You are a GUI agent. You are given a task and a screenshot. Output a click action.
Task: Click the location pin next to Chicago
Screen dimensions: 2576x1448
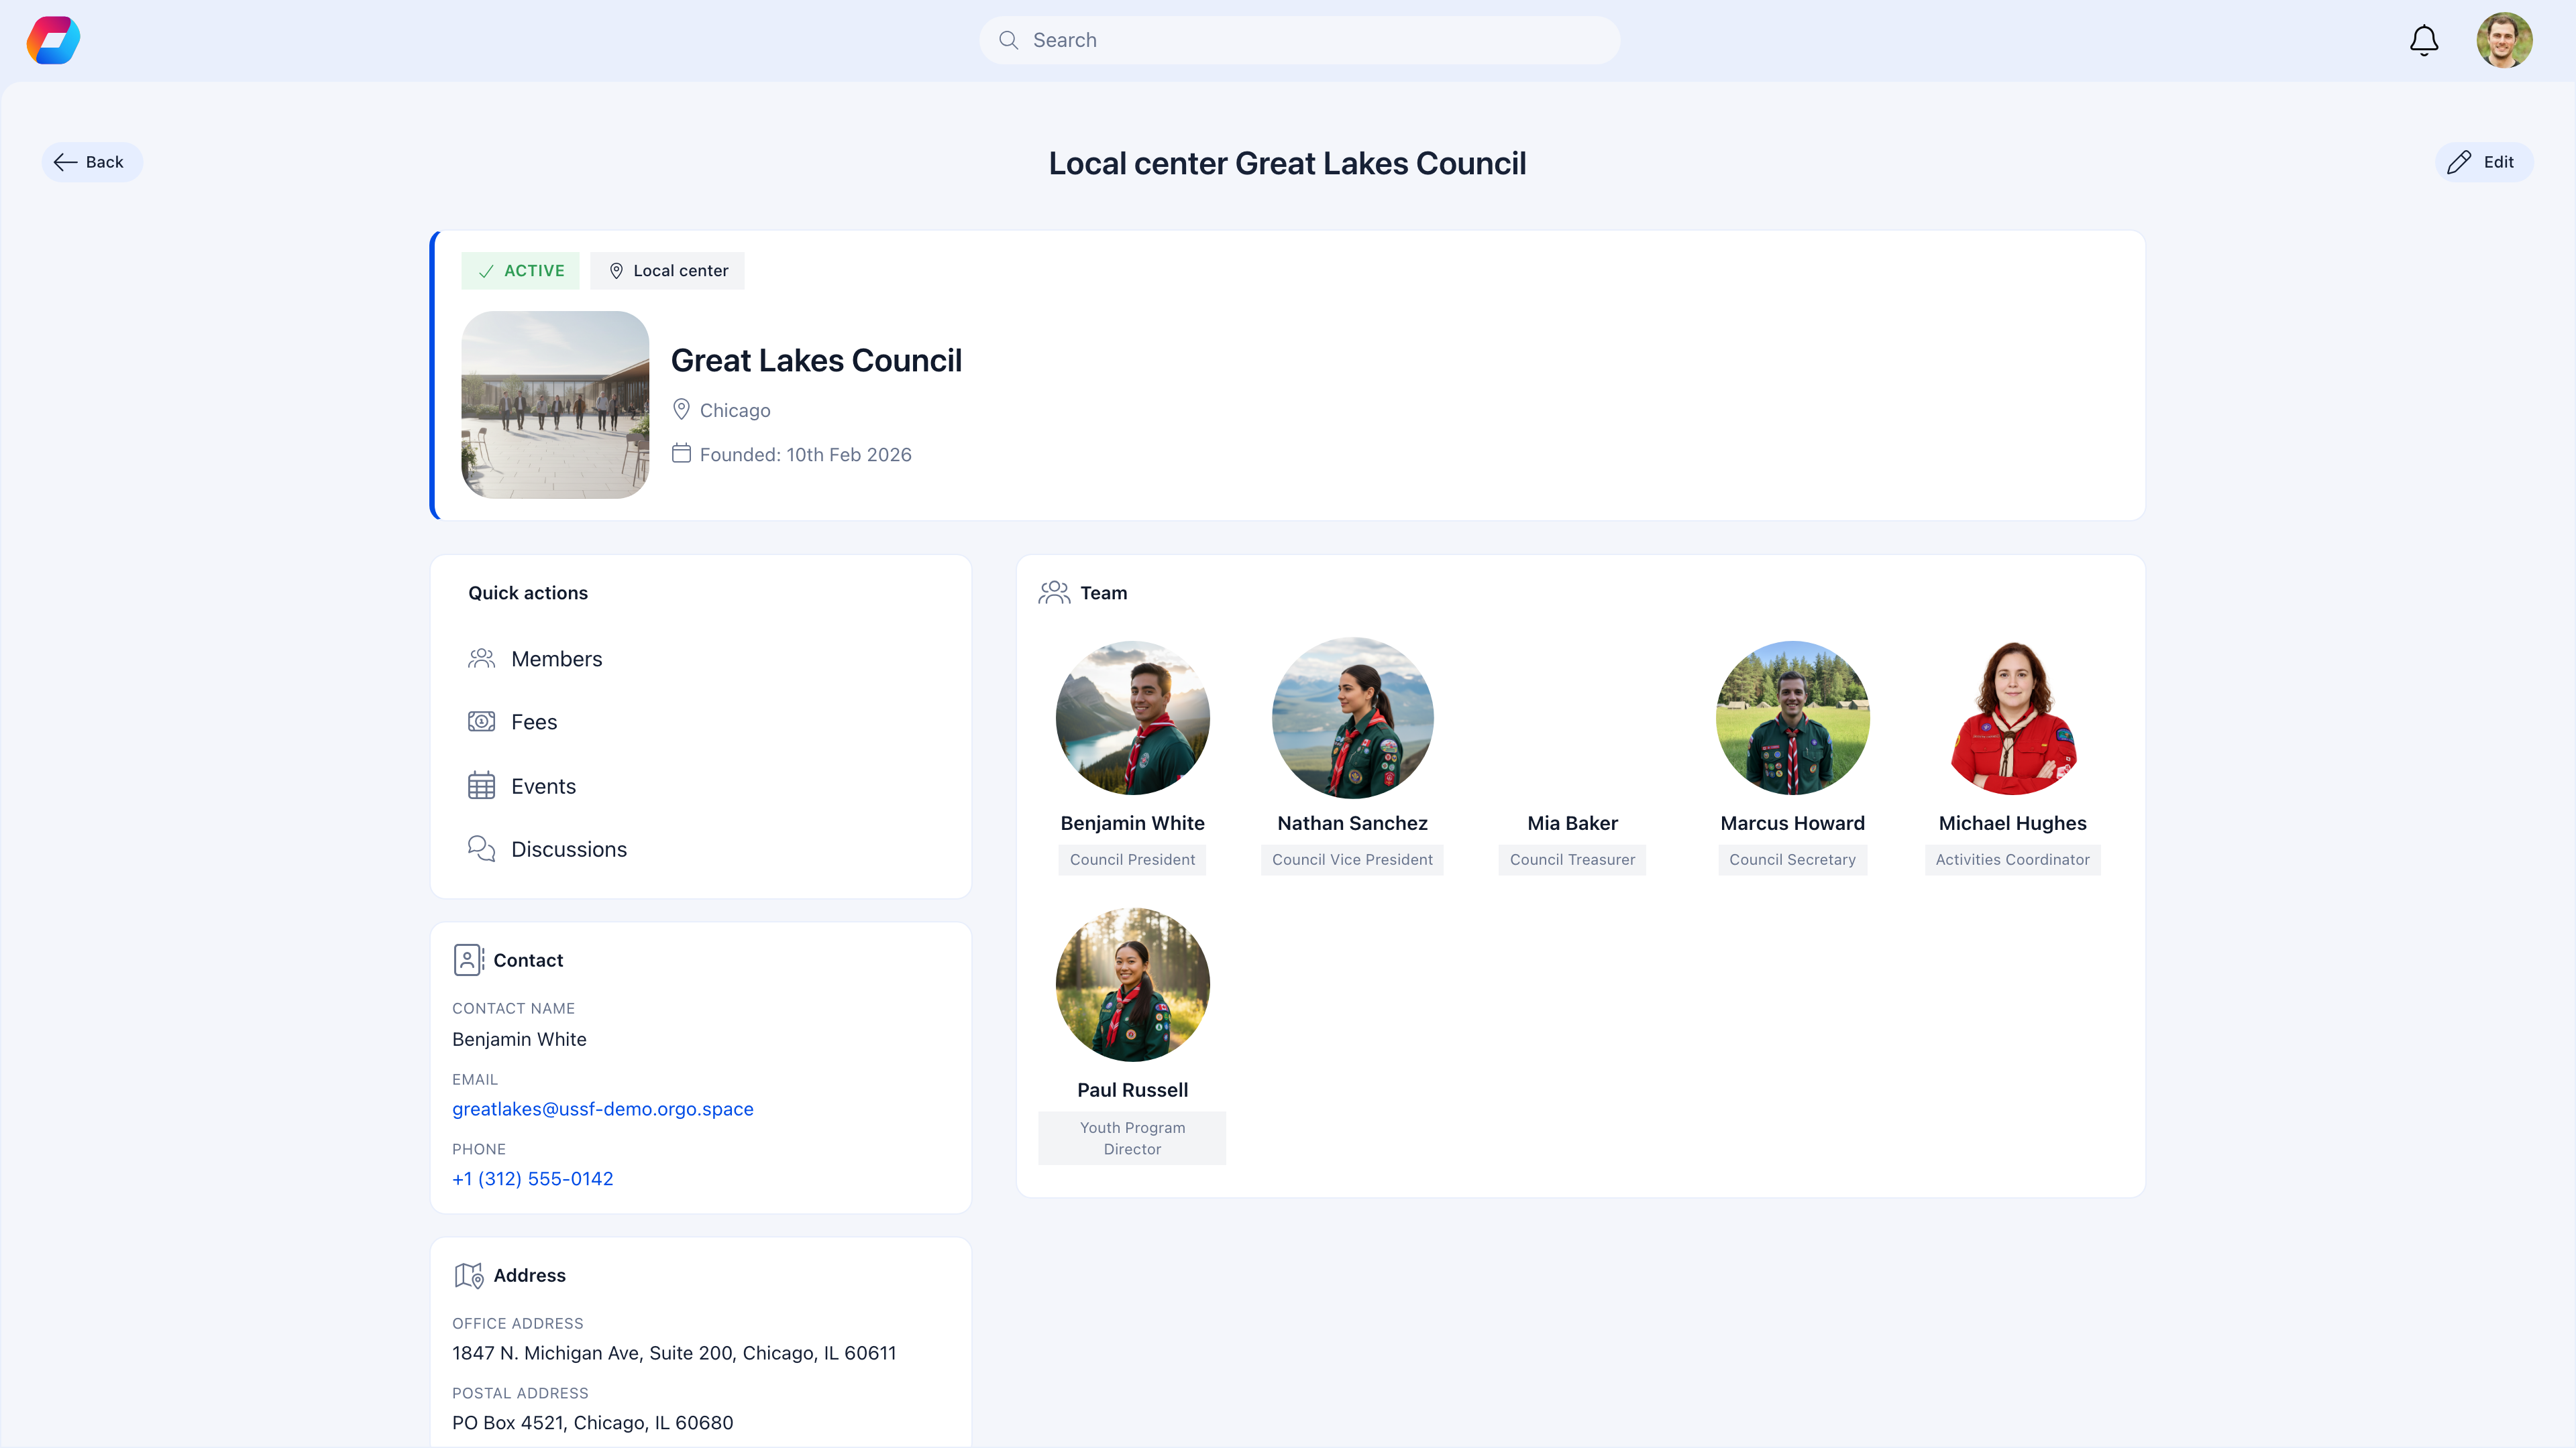coord(682,409)
